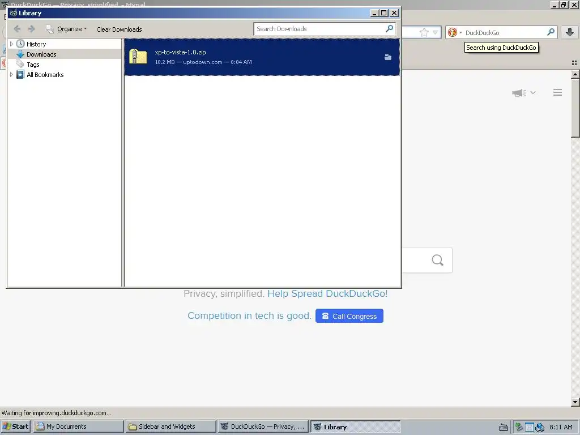
Task: Go back using the Library back arrow
Action: (17, 29)
